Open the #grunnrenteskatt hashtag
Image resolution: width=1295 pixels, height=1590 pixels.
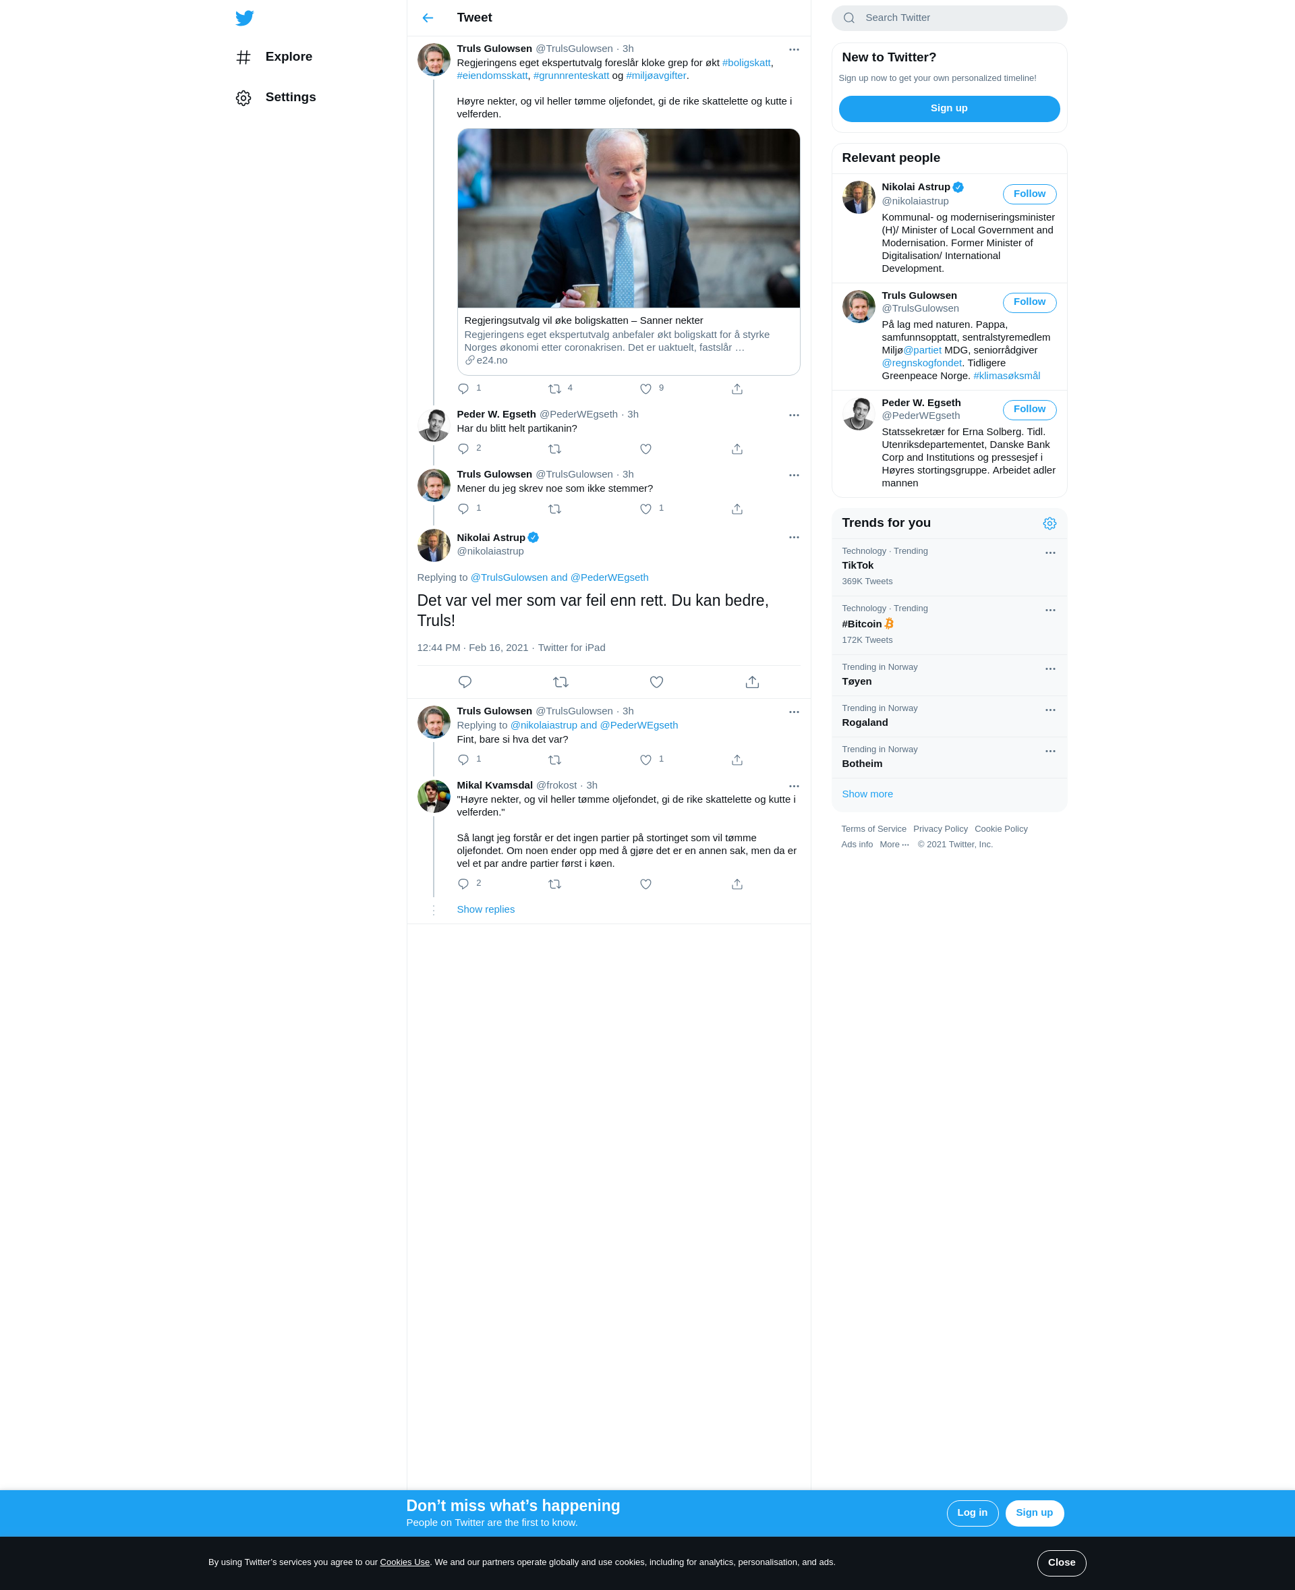coord(571,76)
